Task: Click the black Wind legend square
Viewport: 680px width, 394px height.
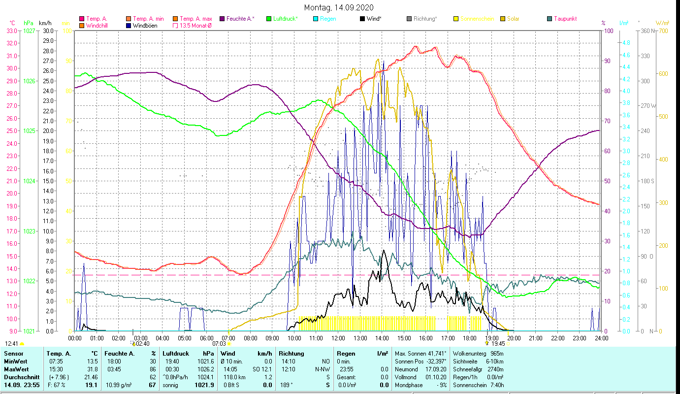Action: pos(362,19)
